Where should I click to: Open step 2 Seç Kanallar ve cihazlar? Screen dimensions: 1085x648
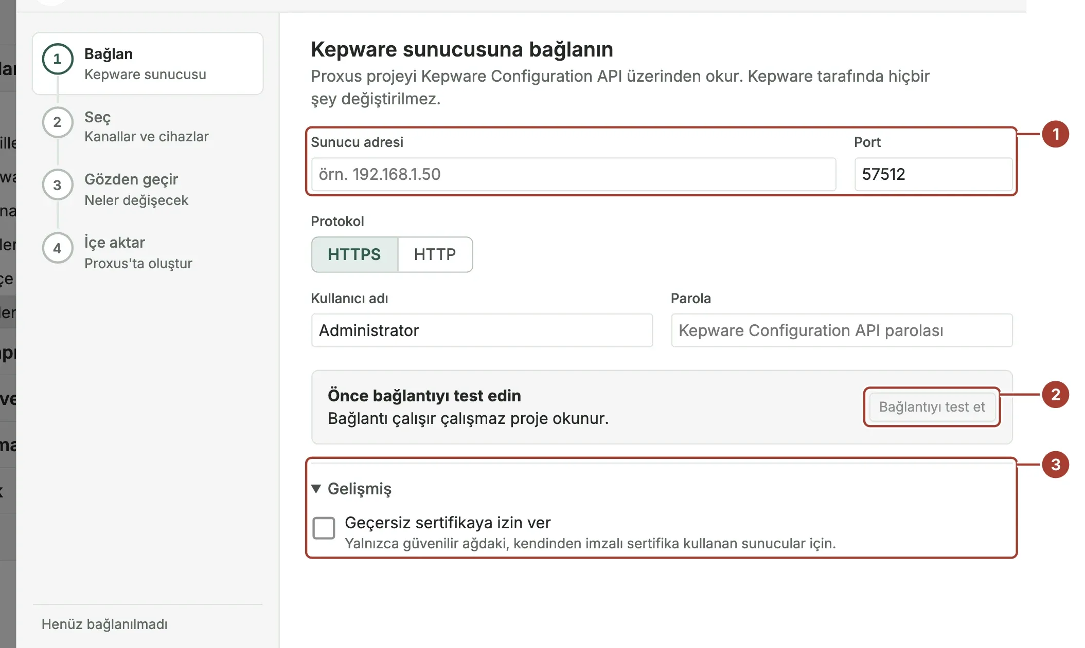tap(148, 126)
